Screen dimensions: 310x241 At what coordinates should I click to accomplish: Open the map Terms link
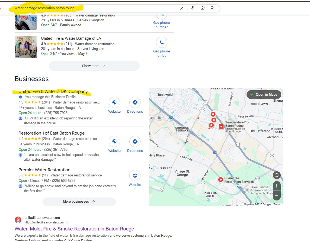pyautogui.click(x=277, y=204)
